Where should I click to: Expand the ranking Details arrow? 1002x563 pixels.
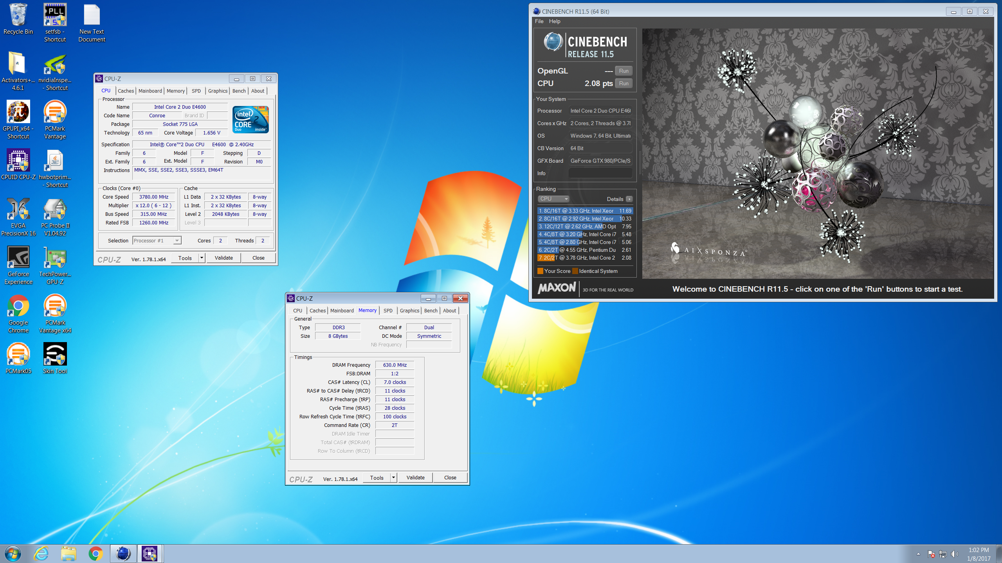click(629, 199)
